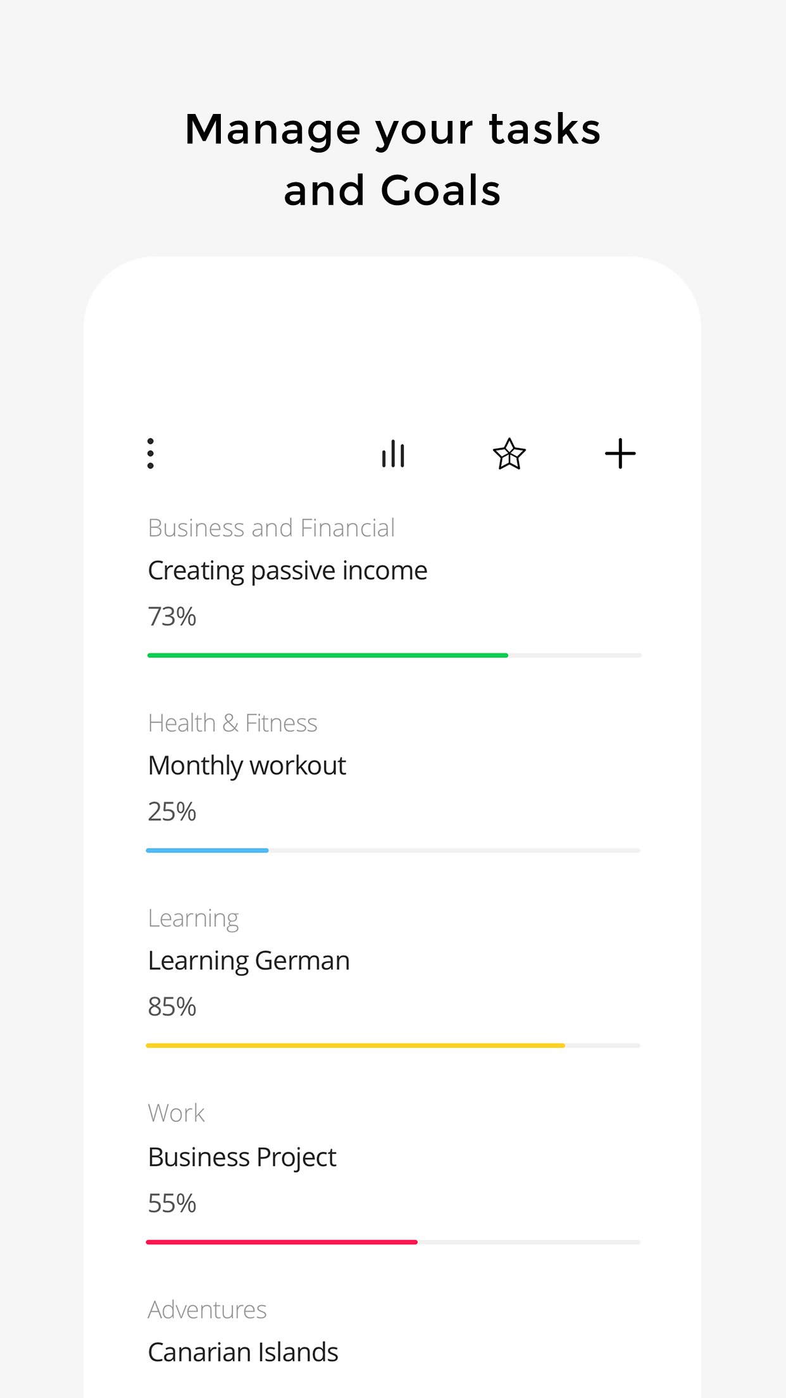Tap the Adventures category label
Viewport: 786px width, 1398px height.
[207, 1309]
